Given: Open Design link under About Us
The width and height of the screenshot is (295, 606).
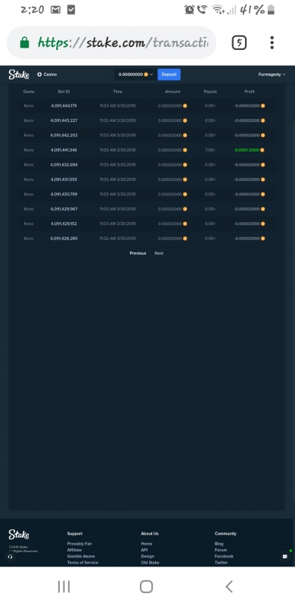Looking at the screenshot, I should (x=147, y=556).
